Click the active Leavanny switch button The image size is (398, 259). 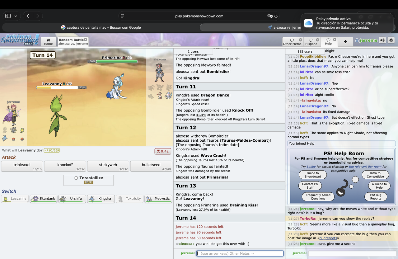(x=15, y=199)
